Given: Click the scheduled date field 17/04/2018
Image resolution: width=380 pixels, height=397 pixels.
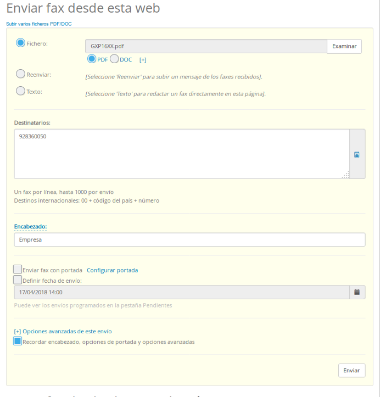Looking at the screenshot, I should point(181,292).
